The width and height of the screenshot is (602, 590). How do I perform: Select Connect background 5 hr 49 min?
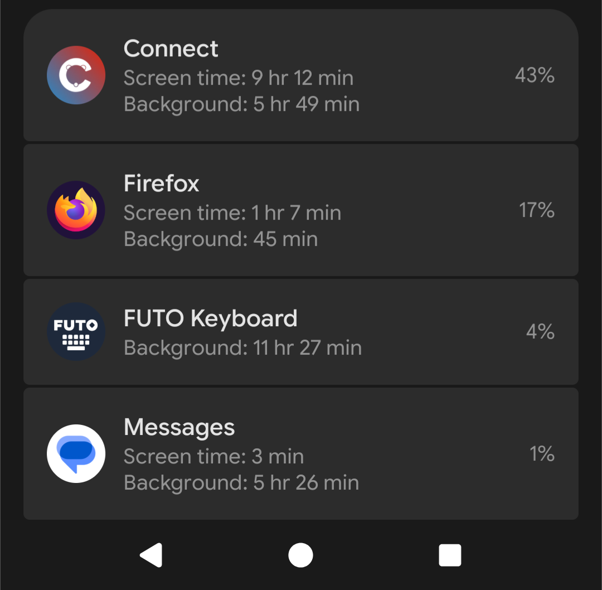coord(241,104)
